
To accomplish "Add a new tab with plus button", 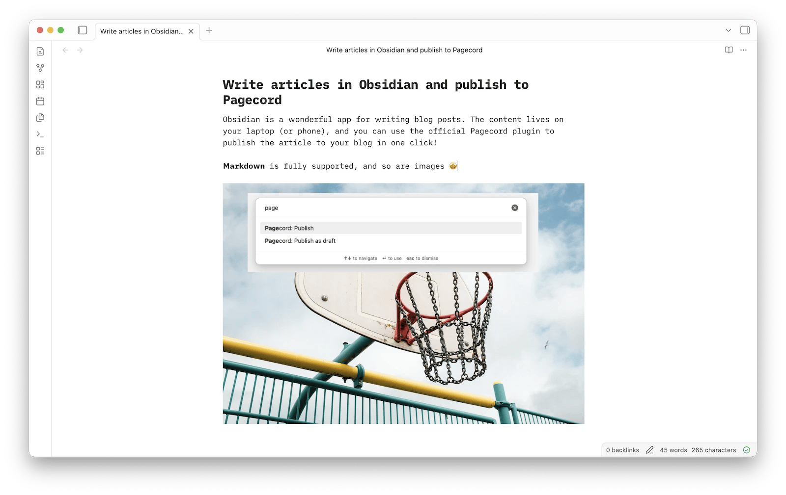I will coord(209,30).
